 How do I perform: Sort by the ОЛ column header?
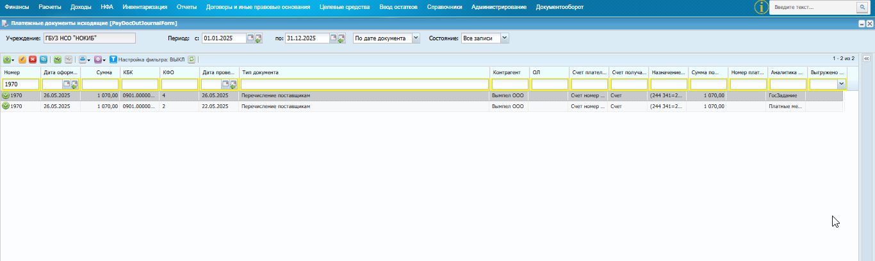tap(550, 72)
